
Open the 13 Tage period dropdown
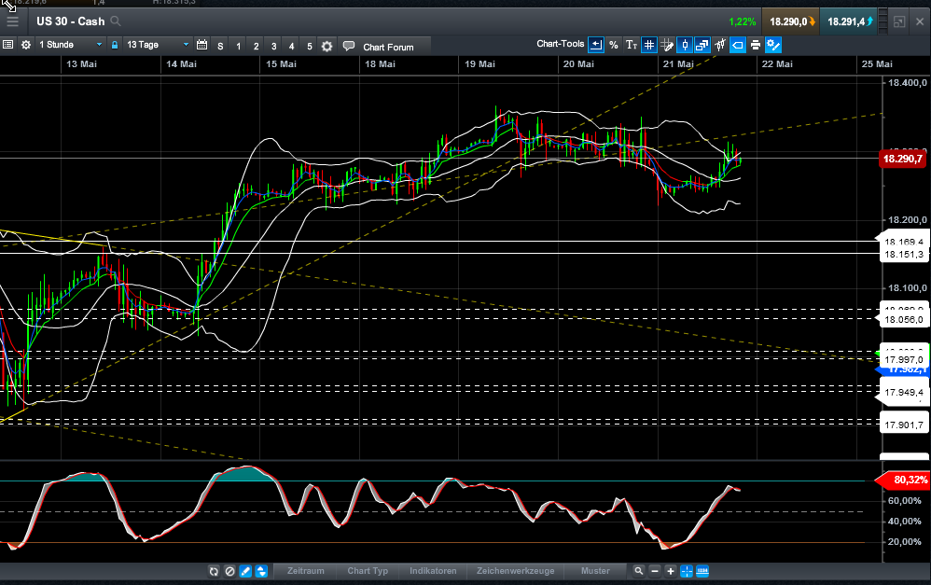(157, 45)
